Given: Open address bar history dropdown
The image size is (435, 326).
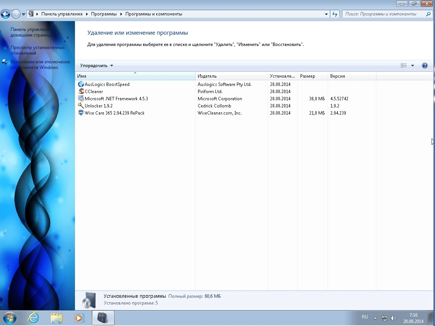Looking at the screenshot, I should pyautogui.click(x=326, y=14).
